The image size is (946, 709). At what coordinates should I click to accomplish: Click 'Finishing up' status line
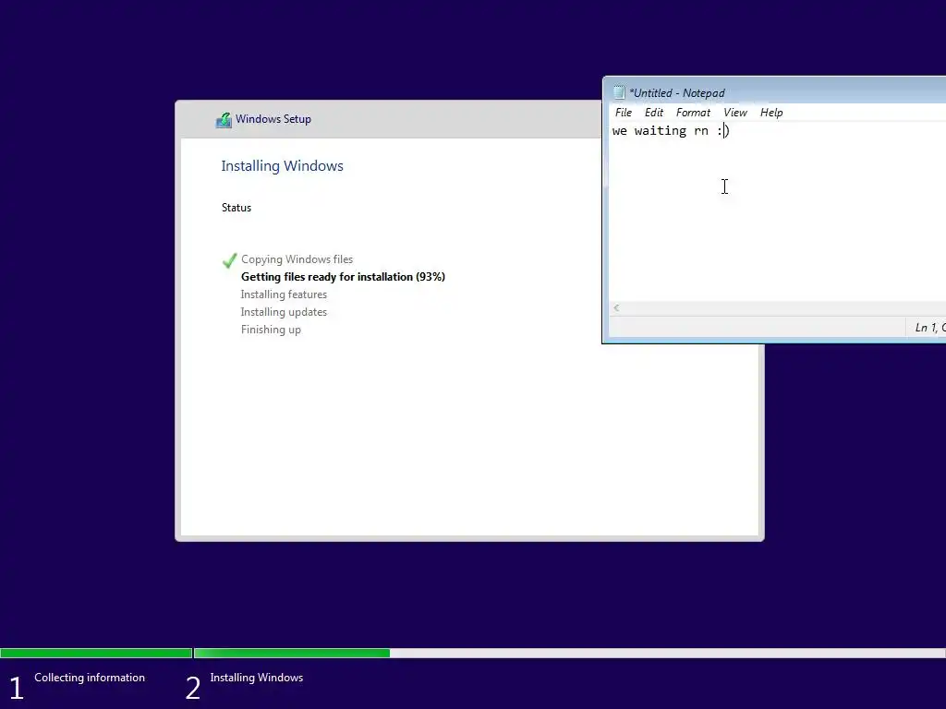pos(271,330)
